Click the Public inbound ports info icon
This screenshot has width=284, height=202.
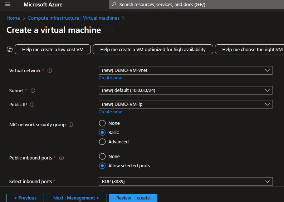point(62,158)
